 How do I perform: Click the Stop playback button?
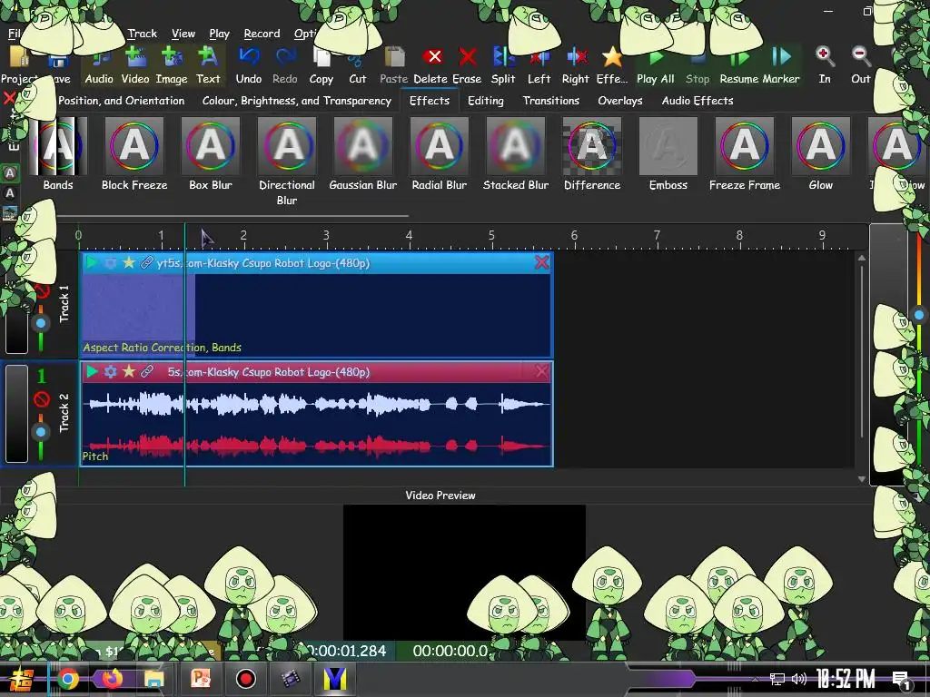[x=697, y=64]
